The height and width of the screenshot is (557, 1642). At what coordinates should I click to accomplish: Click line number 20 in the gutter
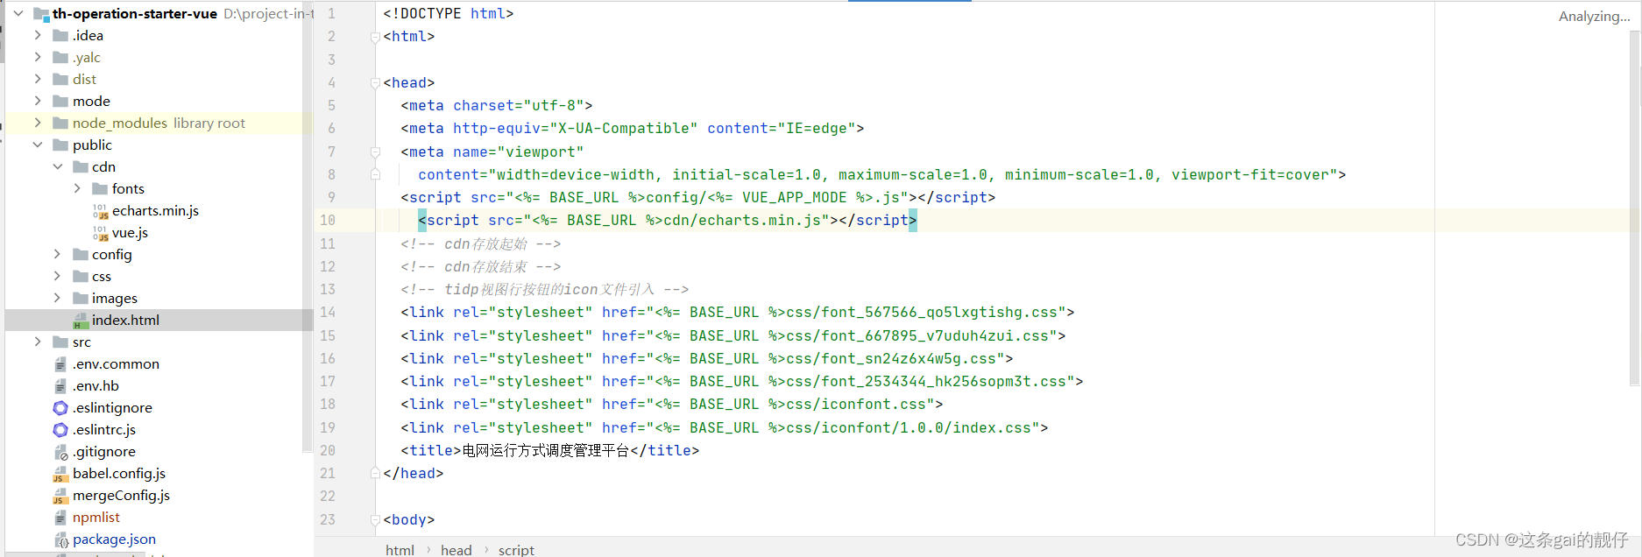click(328, 450)
